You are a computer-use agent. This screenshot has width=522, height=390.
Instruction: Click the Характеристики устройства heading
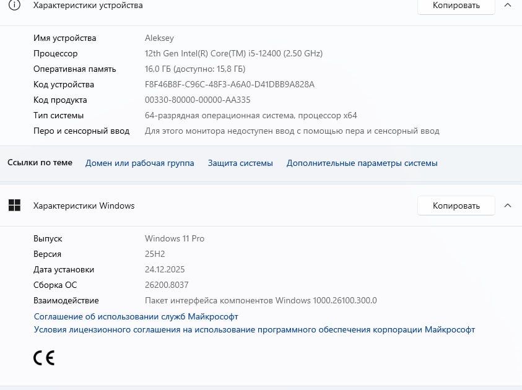click(x=88, y=6)
